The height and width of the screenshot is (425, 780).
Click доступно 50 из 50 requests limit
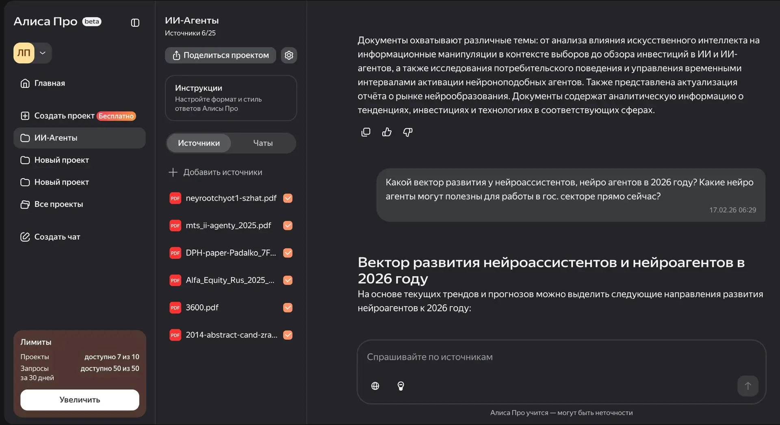coord(110,369)
